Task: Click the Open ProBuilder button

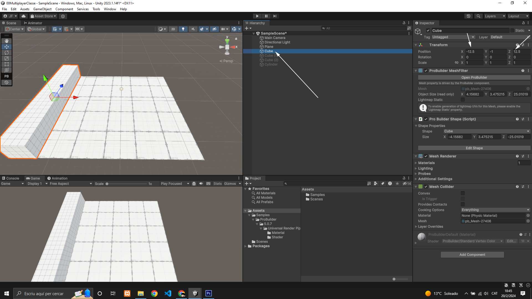Action: [x=474, y=78]
